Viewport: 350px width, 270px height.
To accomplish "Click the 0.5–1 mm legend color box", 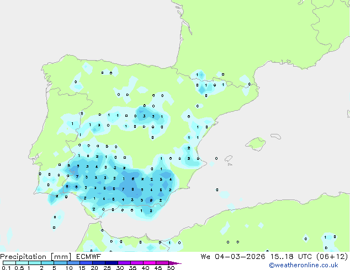I will tap(22, 263).
